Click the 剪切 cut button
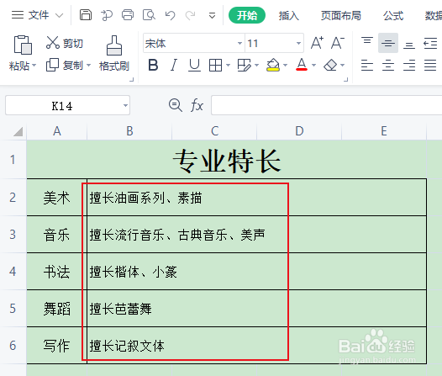The image size is (442, 376). tap(65, 43)
